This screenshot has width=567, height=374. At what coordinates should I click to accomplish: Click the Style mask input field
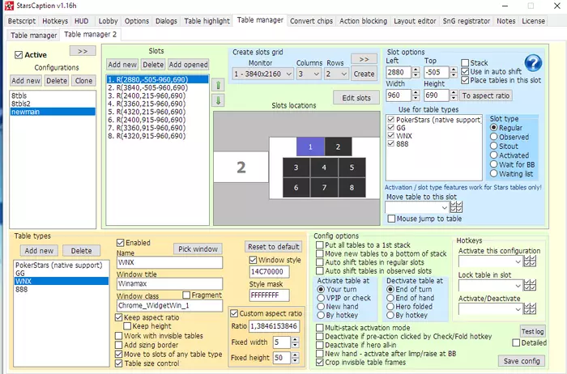[x=270, y=295]
